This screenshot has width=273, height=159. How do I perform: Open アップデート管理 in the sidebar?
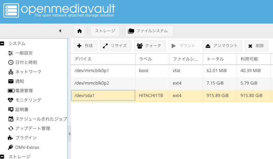29,128
